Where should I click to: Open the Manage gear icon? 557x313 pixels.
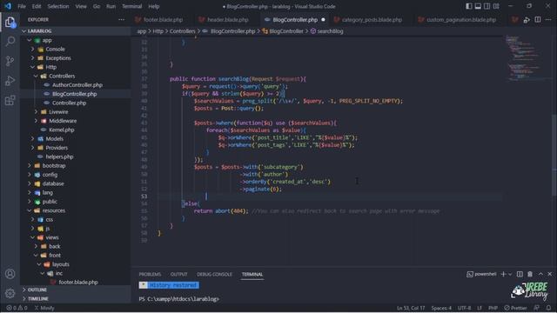click(10, 293)
